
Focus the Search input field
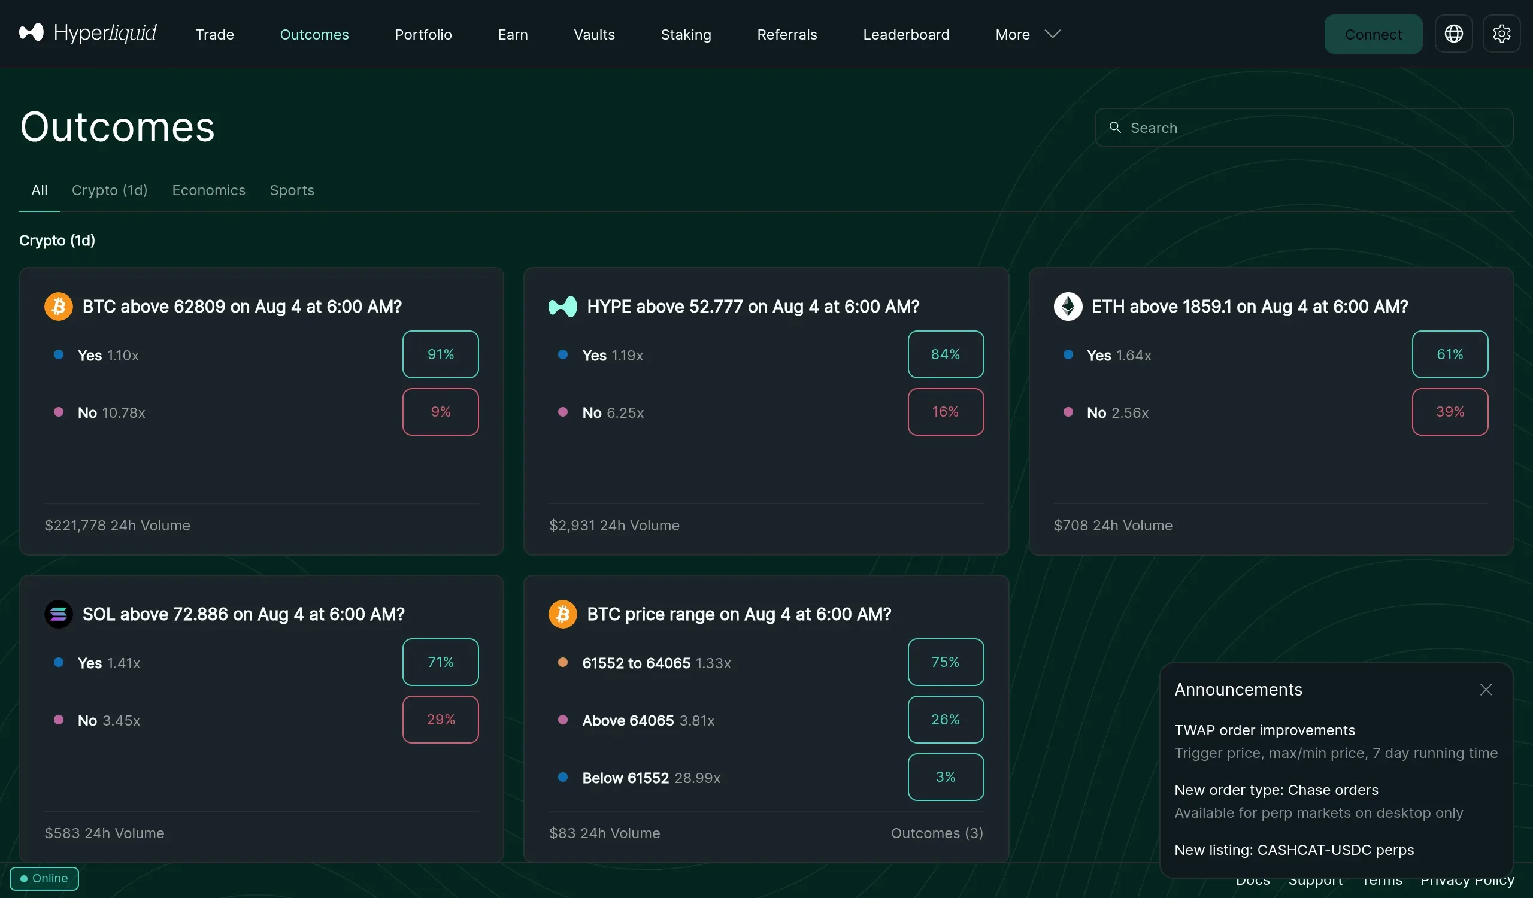click(1304, 128)
